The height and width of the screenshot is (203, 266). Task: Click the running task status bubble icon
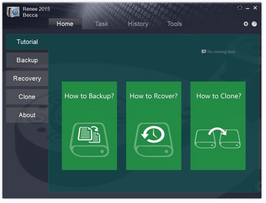point(204,52)
